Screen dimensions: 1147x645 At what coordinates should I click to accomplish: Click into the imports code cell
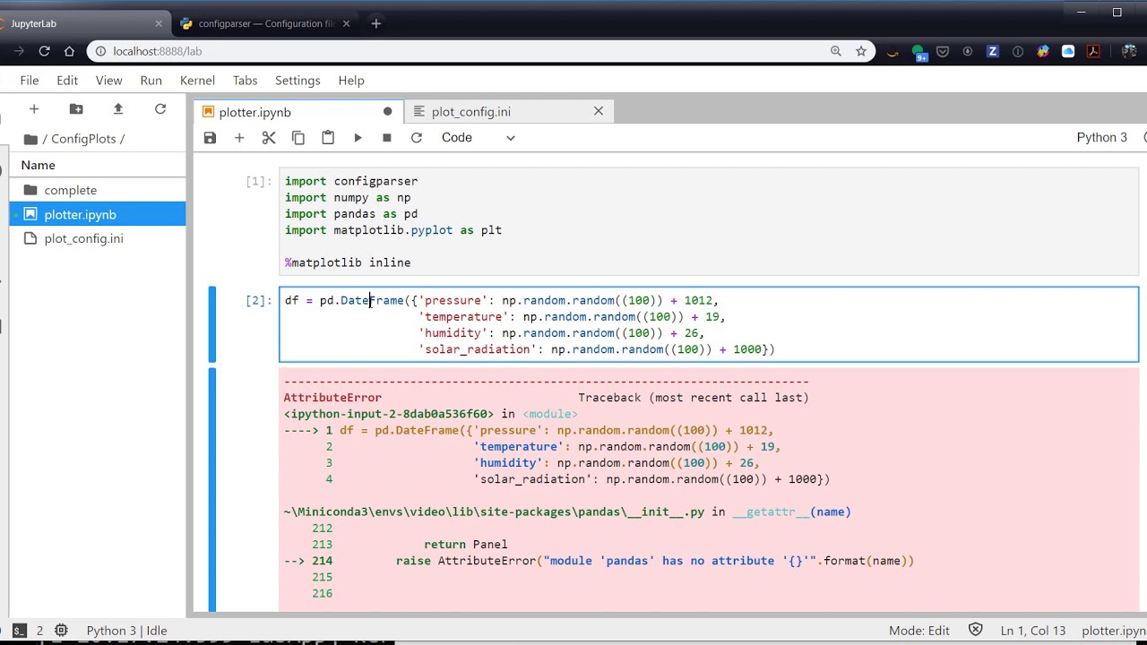coord(708,221)
